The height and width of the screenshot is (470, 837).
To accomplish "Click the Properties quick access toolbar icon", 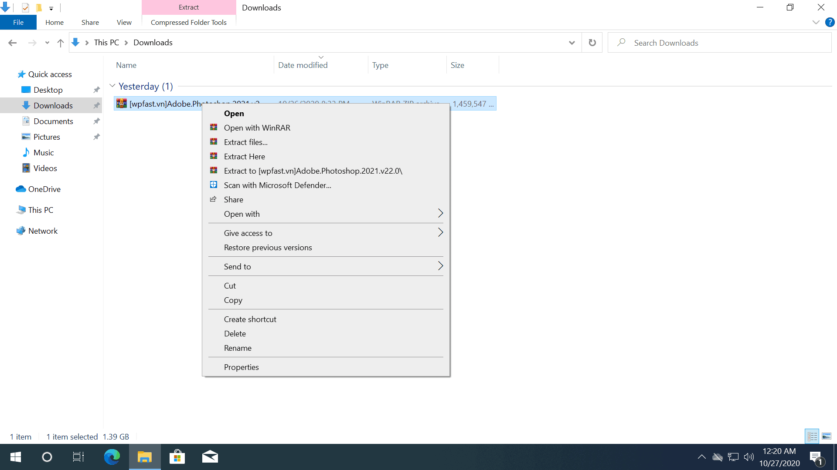I will point(25,7).
